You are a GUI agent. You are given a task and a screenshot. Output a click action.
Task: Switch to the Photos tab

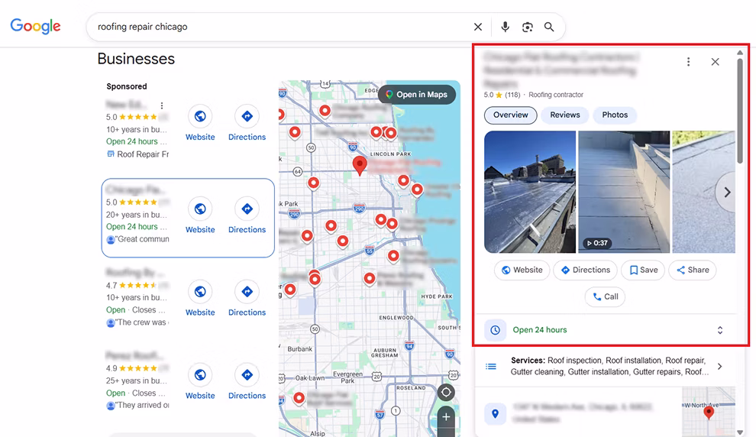click(615, 115)
